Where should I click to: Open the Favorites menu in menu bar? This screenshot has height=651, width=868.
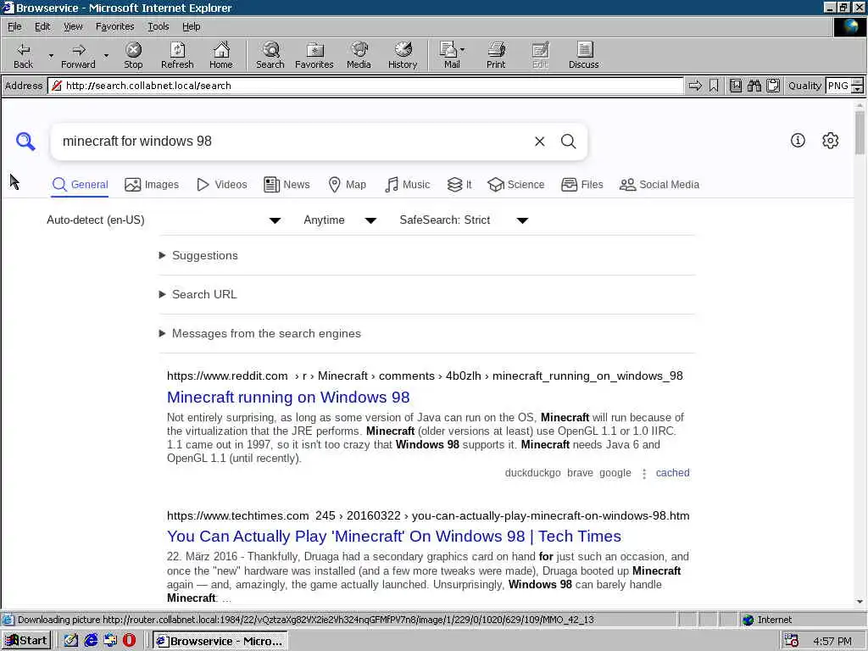click(114, 26)
